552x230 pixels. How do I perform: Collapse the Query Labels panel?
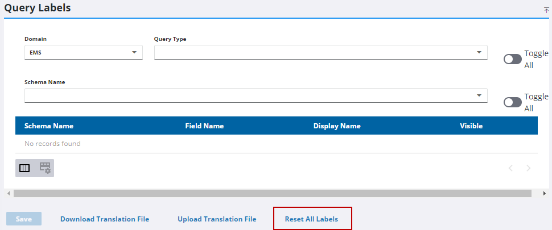pyautogui.click(x=546, y=10)
